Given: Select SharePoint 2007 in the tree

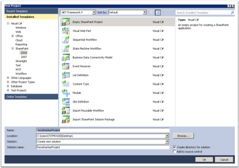Looking at the screenshot, I should point(24,57).
